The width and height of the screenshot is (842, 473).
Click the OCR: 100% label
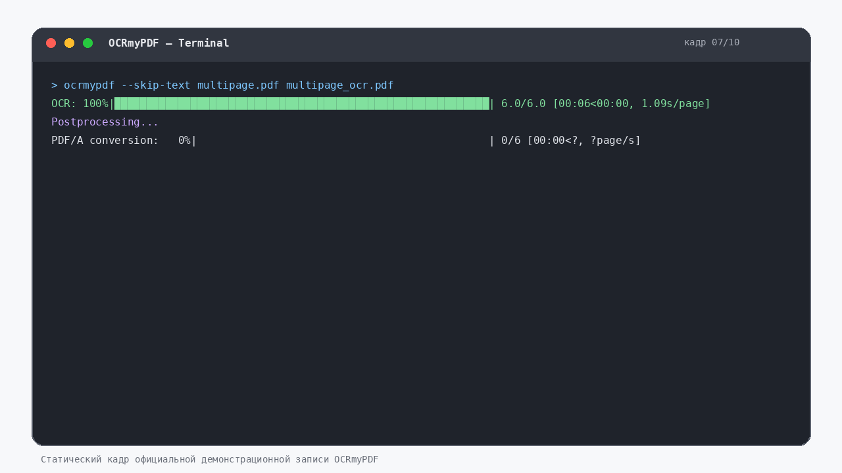point(80,104)
